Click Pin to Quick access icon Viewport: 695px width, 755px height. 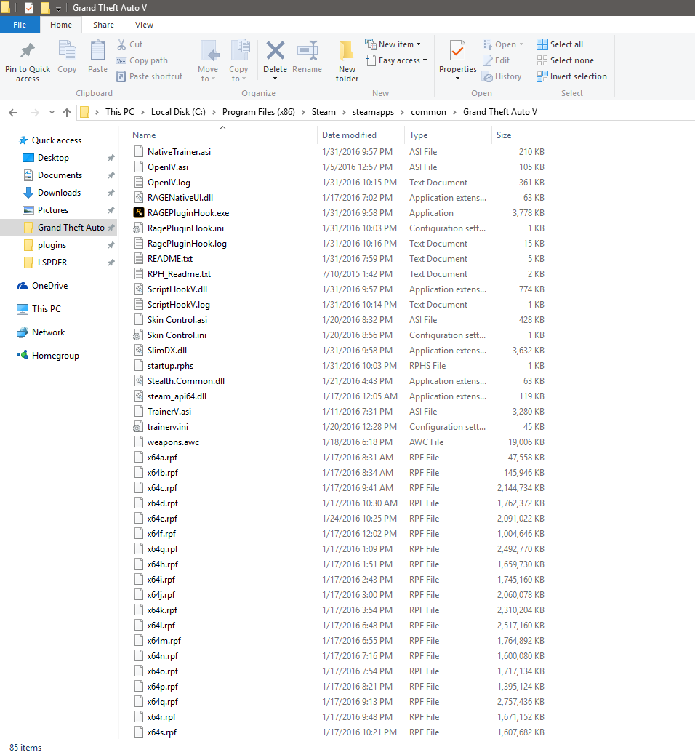tap(28, 51)
